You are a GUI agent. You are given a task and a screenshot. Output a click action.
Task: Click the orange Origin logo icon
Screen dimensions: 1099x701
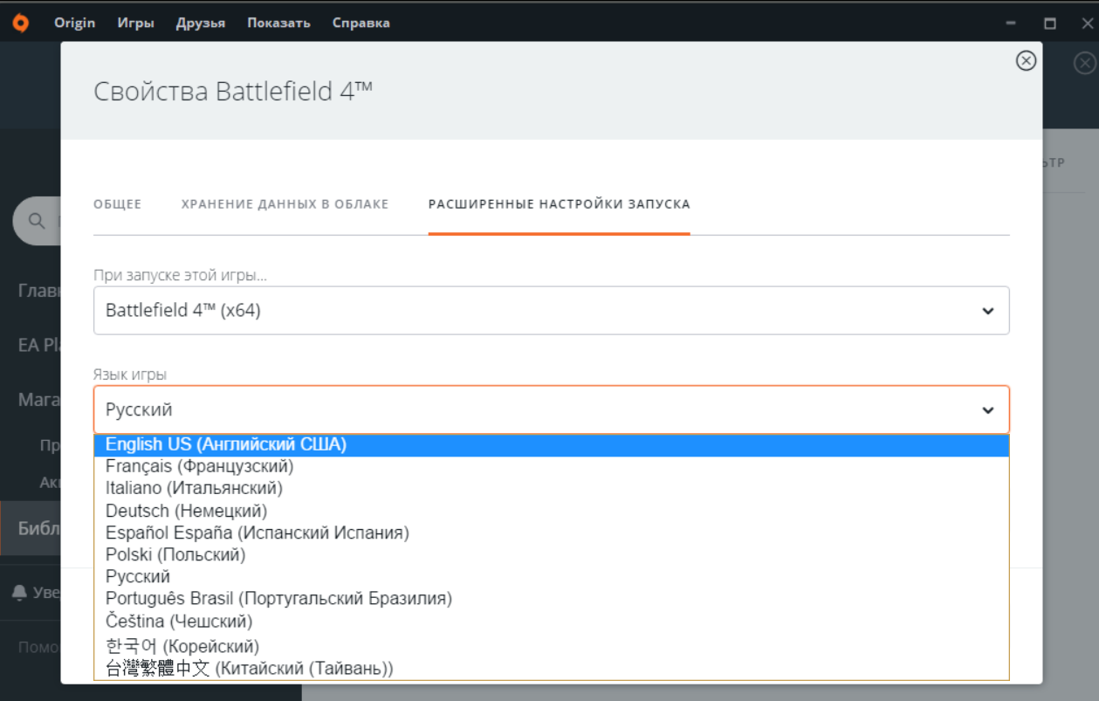(x=20, y=24)
